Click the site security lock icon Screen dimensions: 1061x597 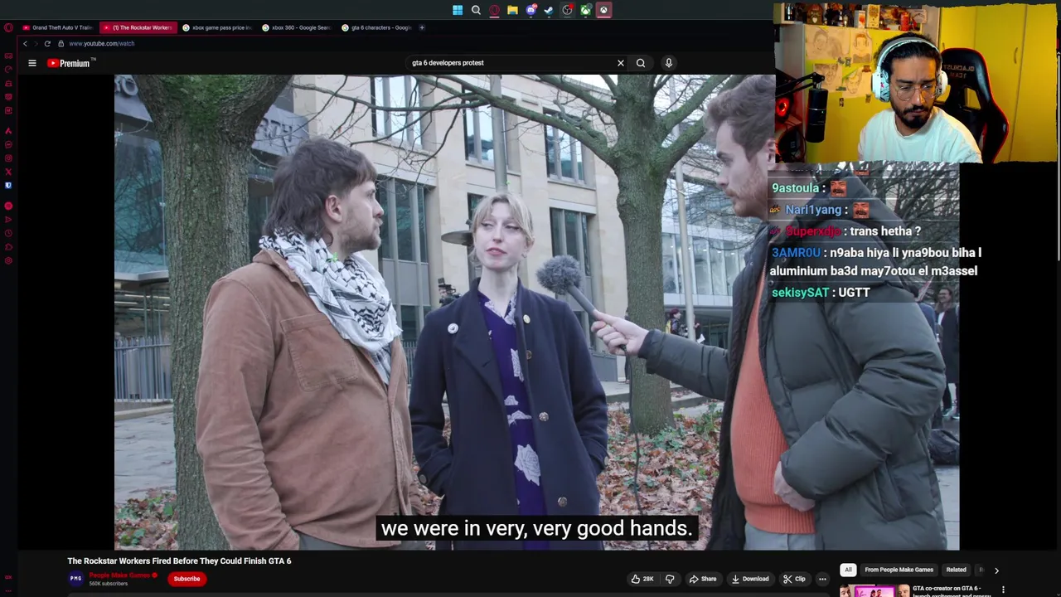pos(61,43)
